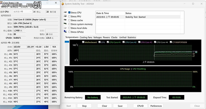Click the AIDA64 flame icon in title bar

63,4
